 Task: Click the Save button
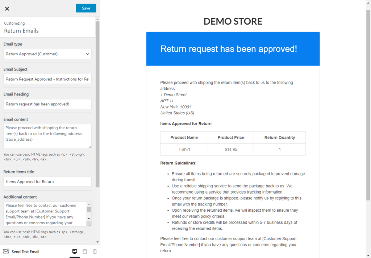point(86,8)
